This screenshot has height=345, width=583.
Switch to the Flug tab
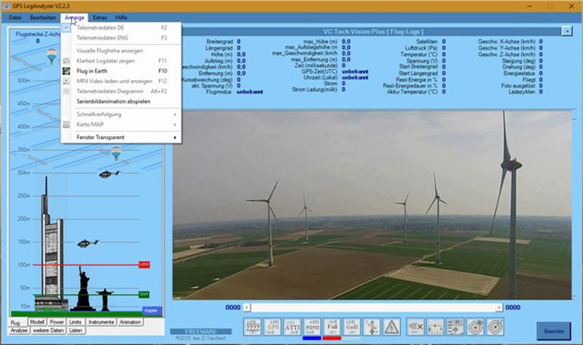click(x=17, y=322)
